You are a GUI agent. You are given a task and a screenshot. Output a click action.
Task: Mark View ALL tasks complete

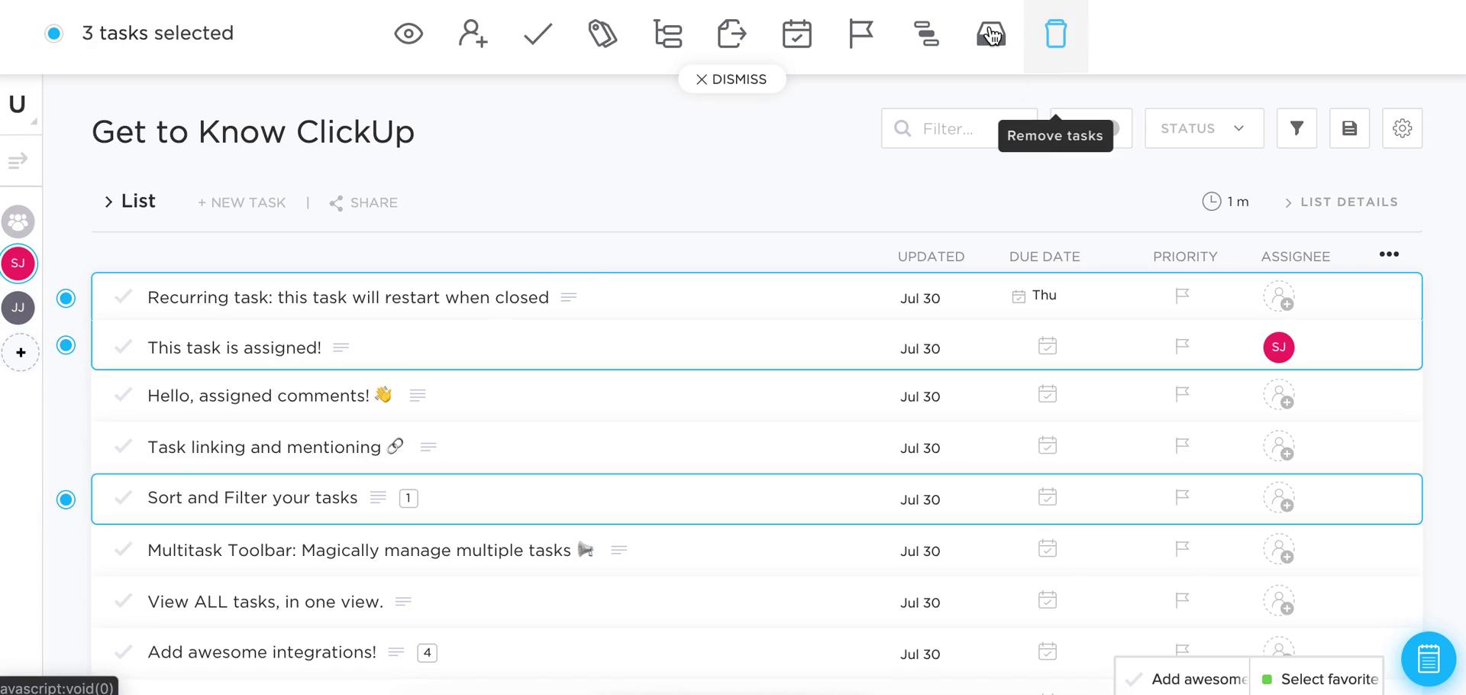(x=123, y=601)
